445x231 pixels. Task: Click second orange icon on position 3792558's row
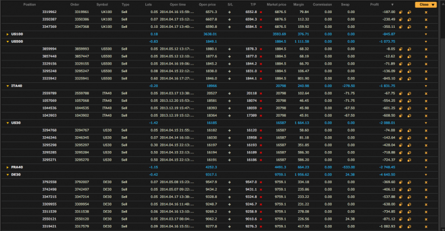(x=409, y=182)
